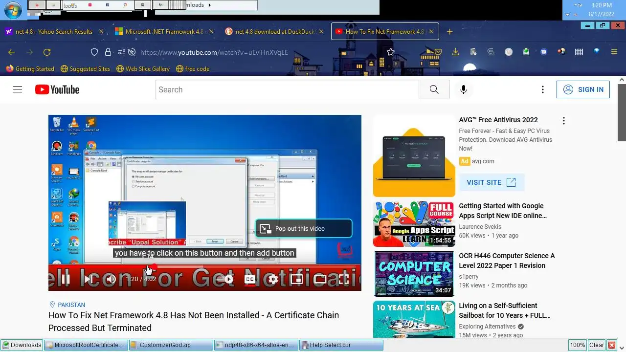This screenshot has width=626, height=352.
Task: Open the Downloads taskbar button
Action: (x=22, y=345)
